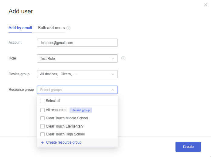Open Create resource group link
This screenshot has width=211, height=157.
64,142
